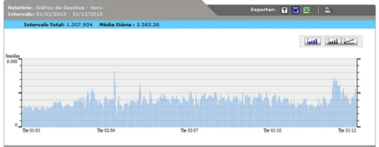
Task: Click the 'Ter 01/01' axis label
Action: pyautogui.click(x=31, y=131)
